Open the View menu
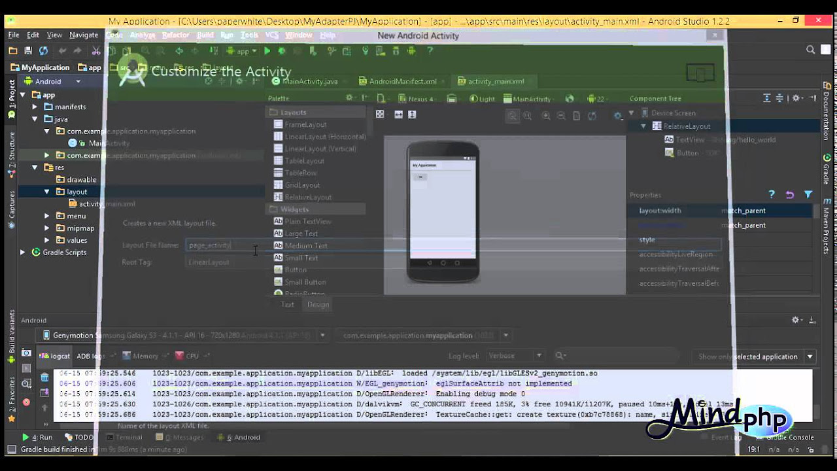This screenshot has height=471, width=837. click(54, 35)
